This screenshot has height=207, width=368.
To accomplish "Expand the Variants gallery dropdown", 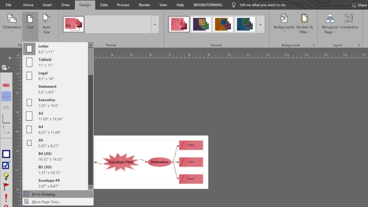I will point(260,24).
